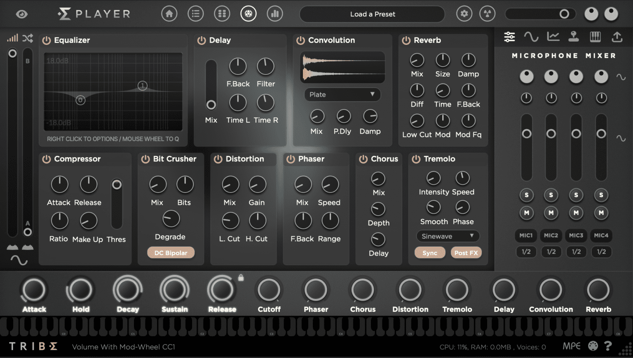Screen dimensions: 633x358
Task: Open the preset list view icon
Action: coord(195,13)
